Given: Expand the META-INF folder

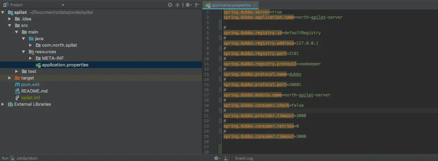Looking at the screenshot, I should 31,58.
